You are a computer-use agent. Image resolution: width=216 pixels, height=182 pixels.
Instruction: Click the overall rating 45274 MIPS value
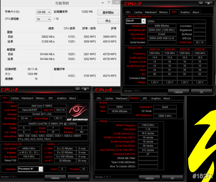point(110,76)
